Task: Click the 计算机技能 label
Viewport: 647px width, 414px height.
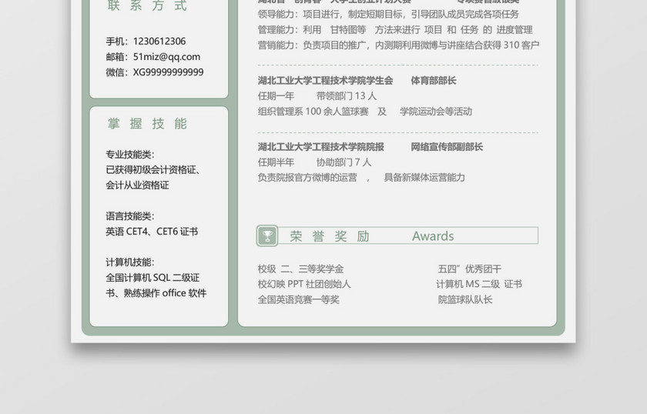Action: click(x=130, y=262)
